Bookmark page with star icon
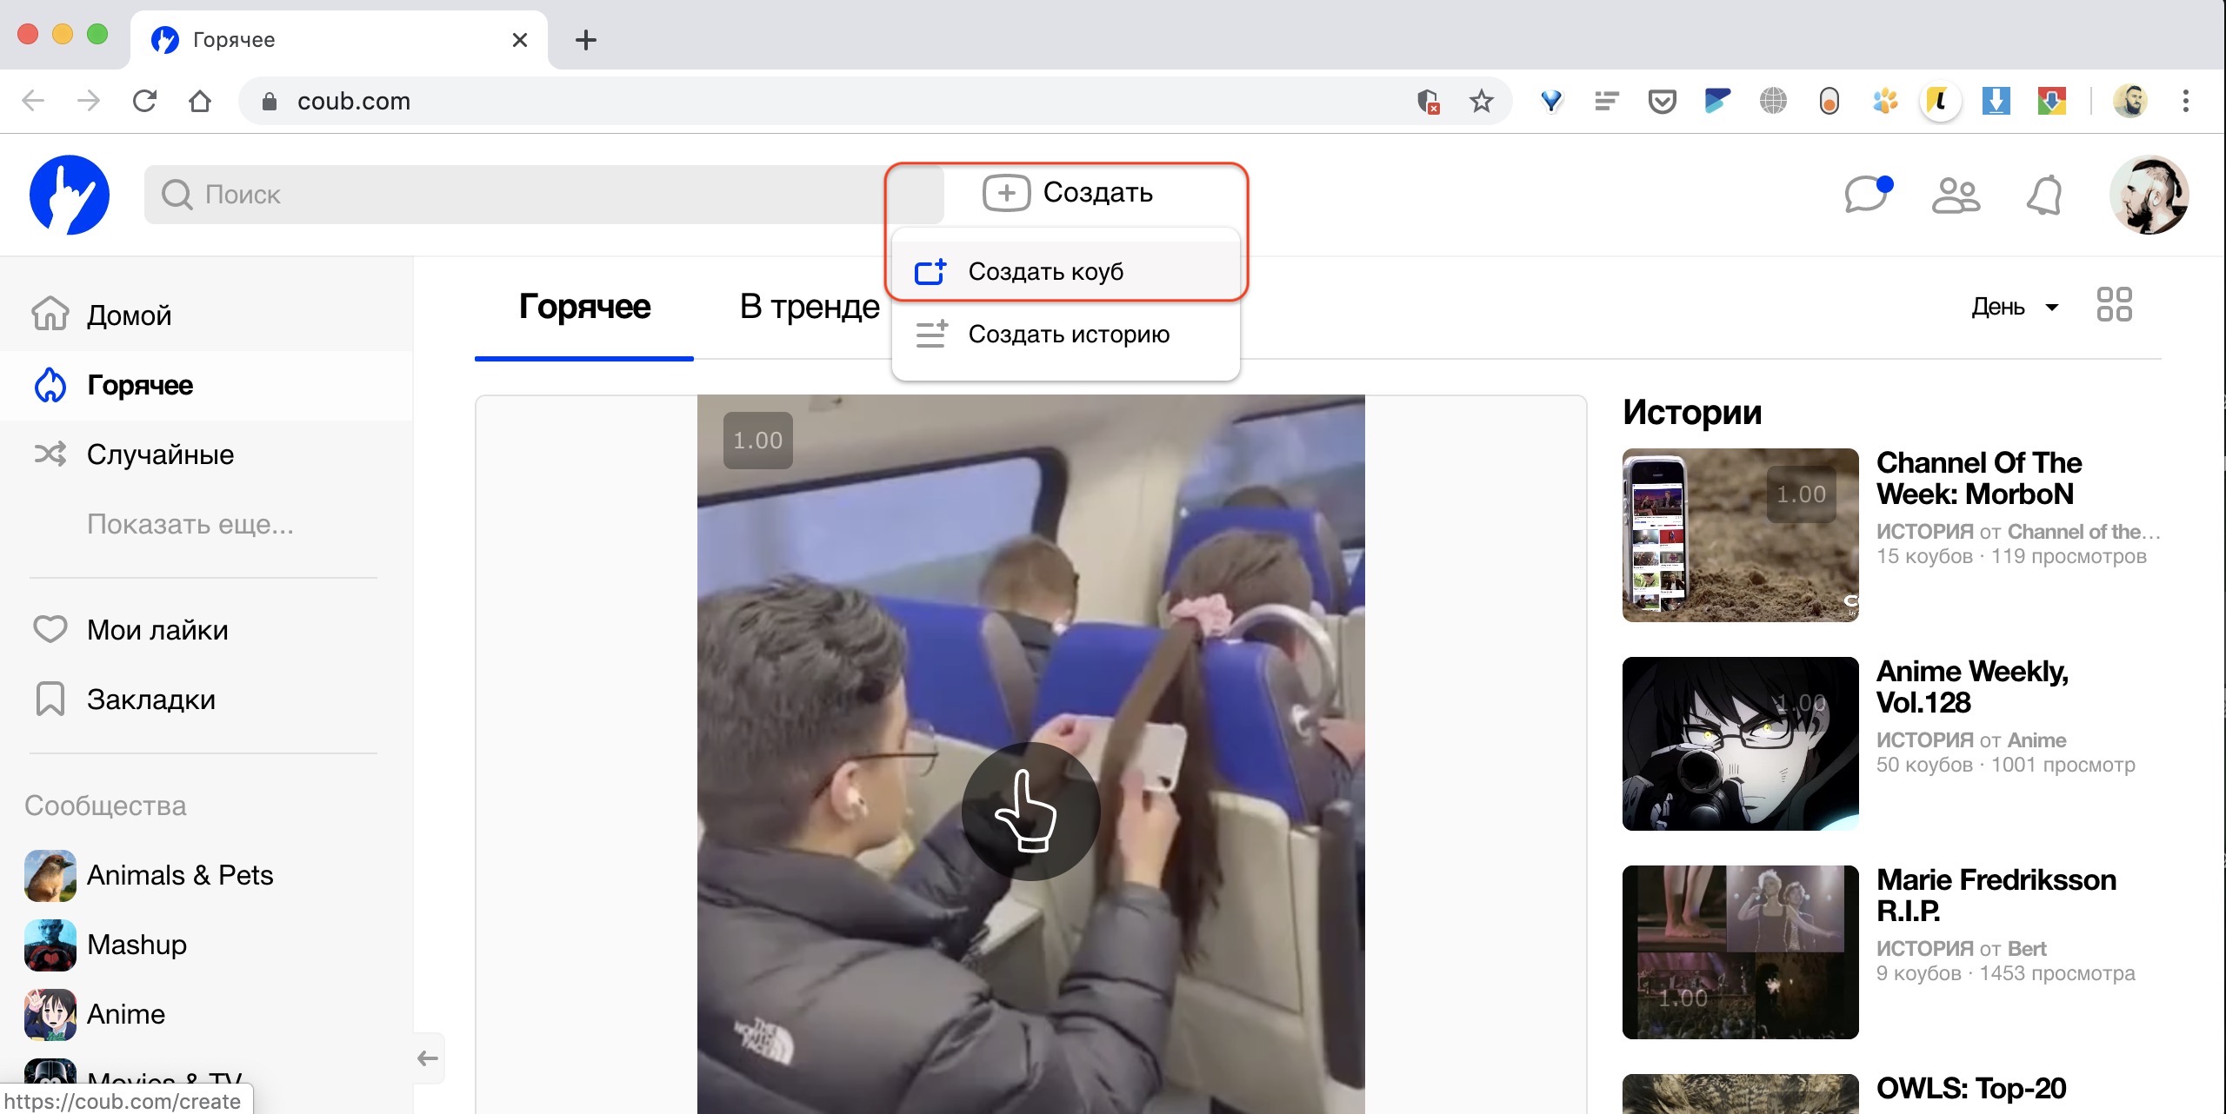This screenshot has width=2226, height=1114. 1481,102
